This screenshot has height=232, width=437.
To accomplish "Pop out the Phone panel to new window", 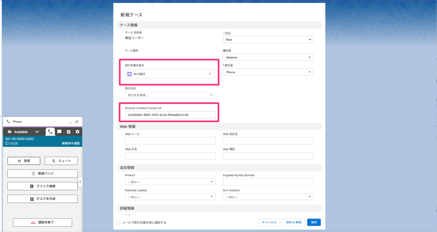I will [77, 121].
